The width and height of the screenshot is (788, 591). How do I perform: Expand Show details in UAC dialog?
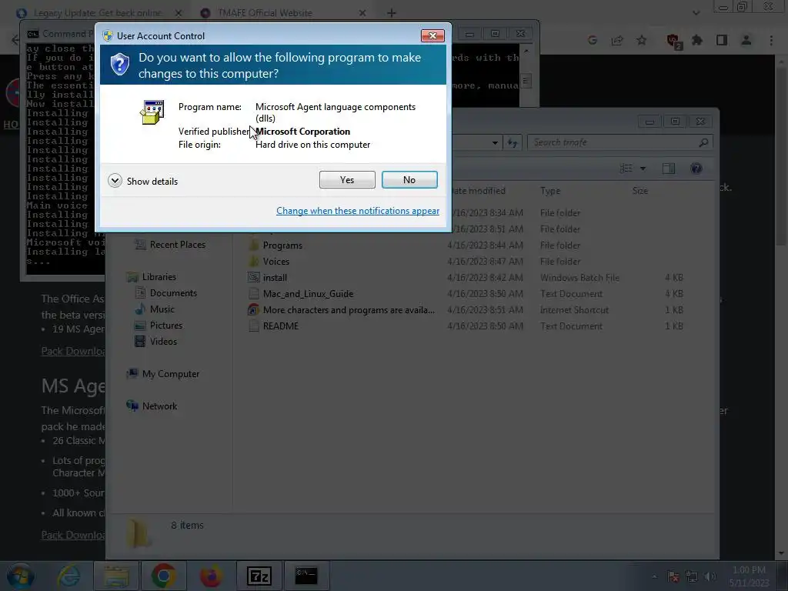(142, 181)
